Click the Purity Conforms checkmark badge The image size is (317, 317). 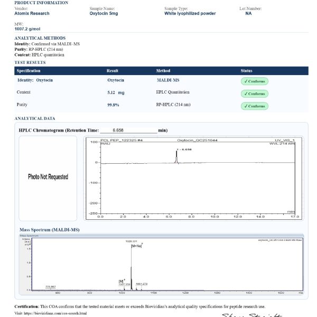point(254,106)
